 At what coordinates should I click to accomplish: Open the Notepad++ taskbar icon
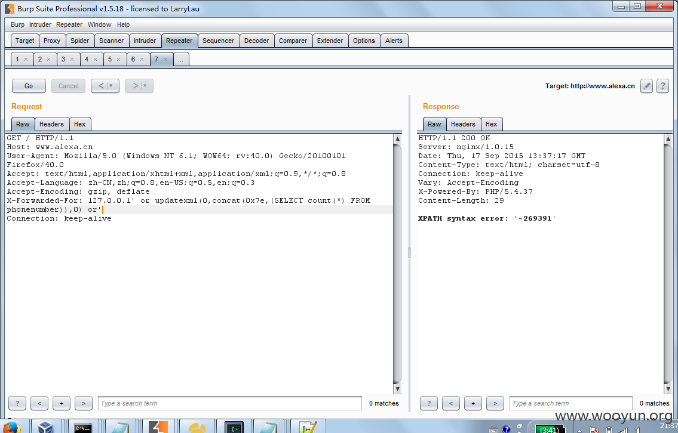[x=308, y=427]
